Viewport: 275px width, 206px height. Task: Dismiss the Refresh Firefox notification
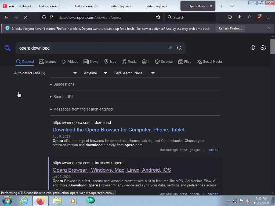[269, 28]
